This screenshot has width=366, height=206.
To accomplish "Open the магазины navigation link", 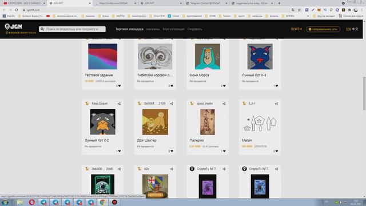I will [x=153, y=29].
